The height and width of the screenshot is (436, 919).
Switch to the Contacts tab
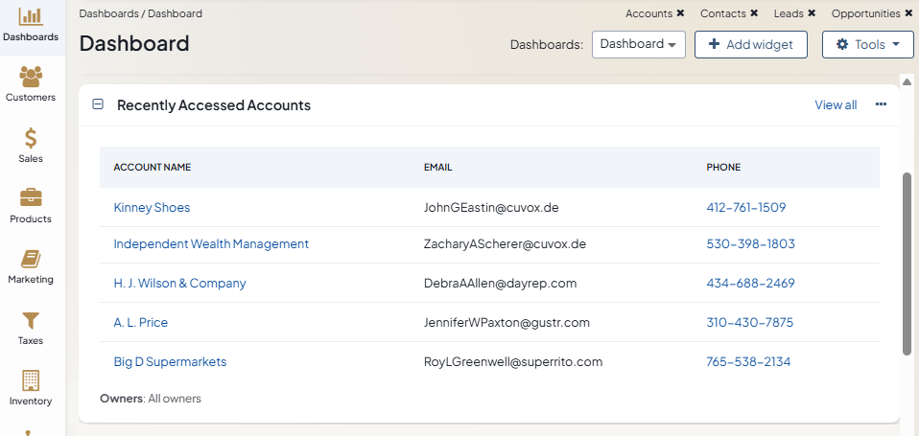coord(722,13)
